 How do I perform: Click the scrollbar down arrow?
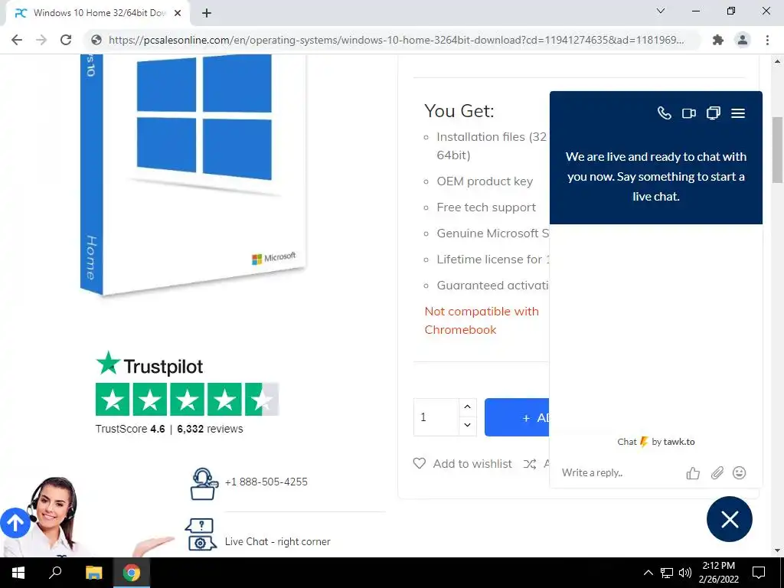click(778, 550)
